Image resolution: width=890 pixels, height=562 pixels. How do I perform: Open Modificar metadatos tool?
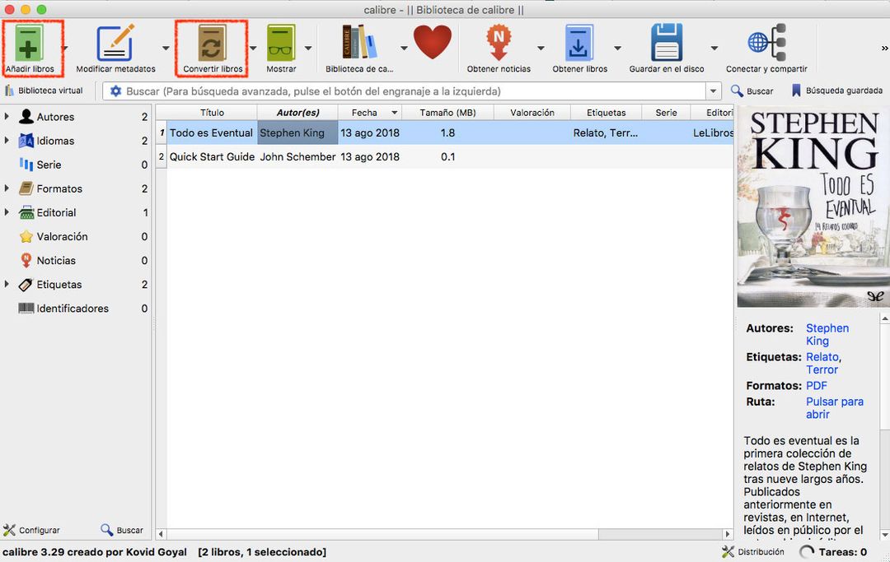[115, 43]
